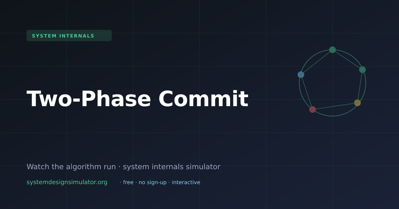The image size is (399, 209).
Task: Click the text "Watch the algorithm run · system internals simulator"
Action: tap(123, 167)
